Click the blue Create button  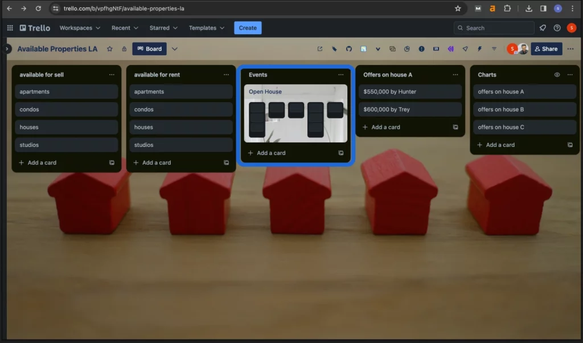tap(248, 28)
